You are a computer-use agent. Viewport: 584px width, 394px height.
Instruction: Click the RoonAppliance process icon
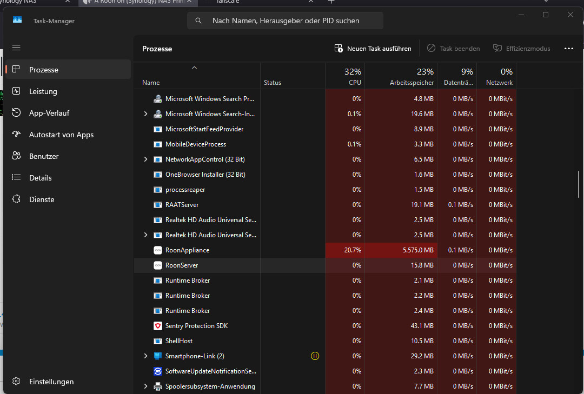158,250
